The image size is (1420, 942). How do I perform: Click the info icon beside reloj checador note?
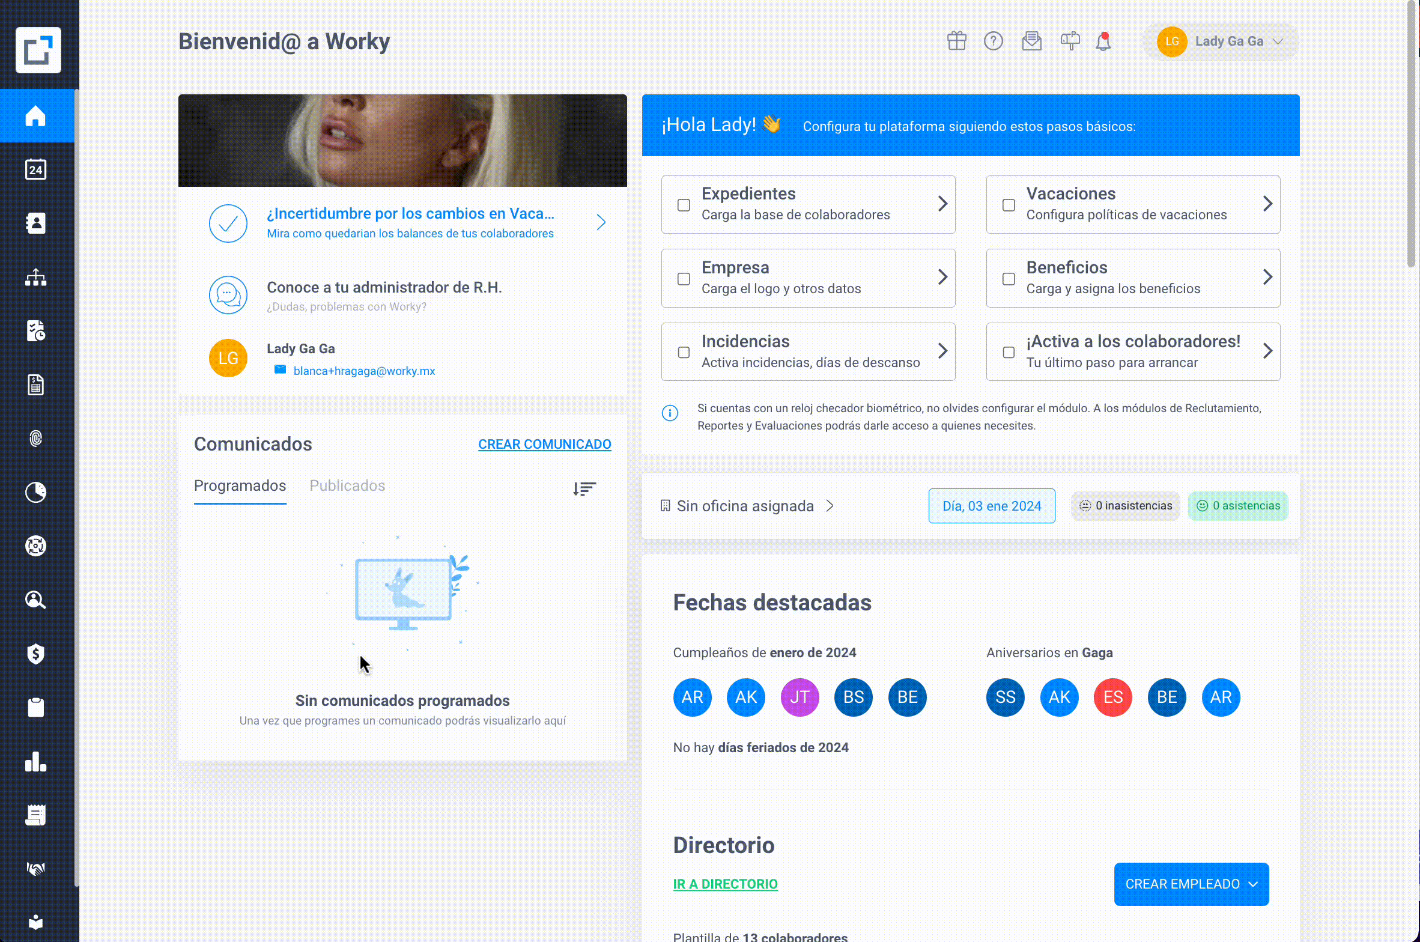[670, 413]
